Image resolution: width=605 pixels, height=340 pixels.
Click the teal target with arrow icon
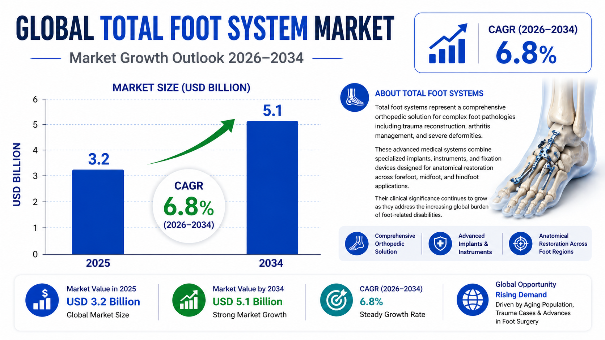click(x=336, y=300)
